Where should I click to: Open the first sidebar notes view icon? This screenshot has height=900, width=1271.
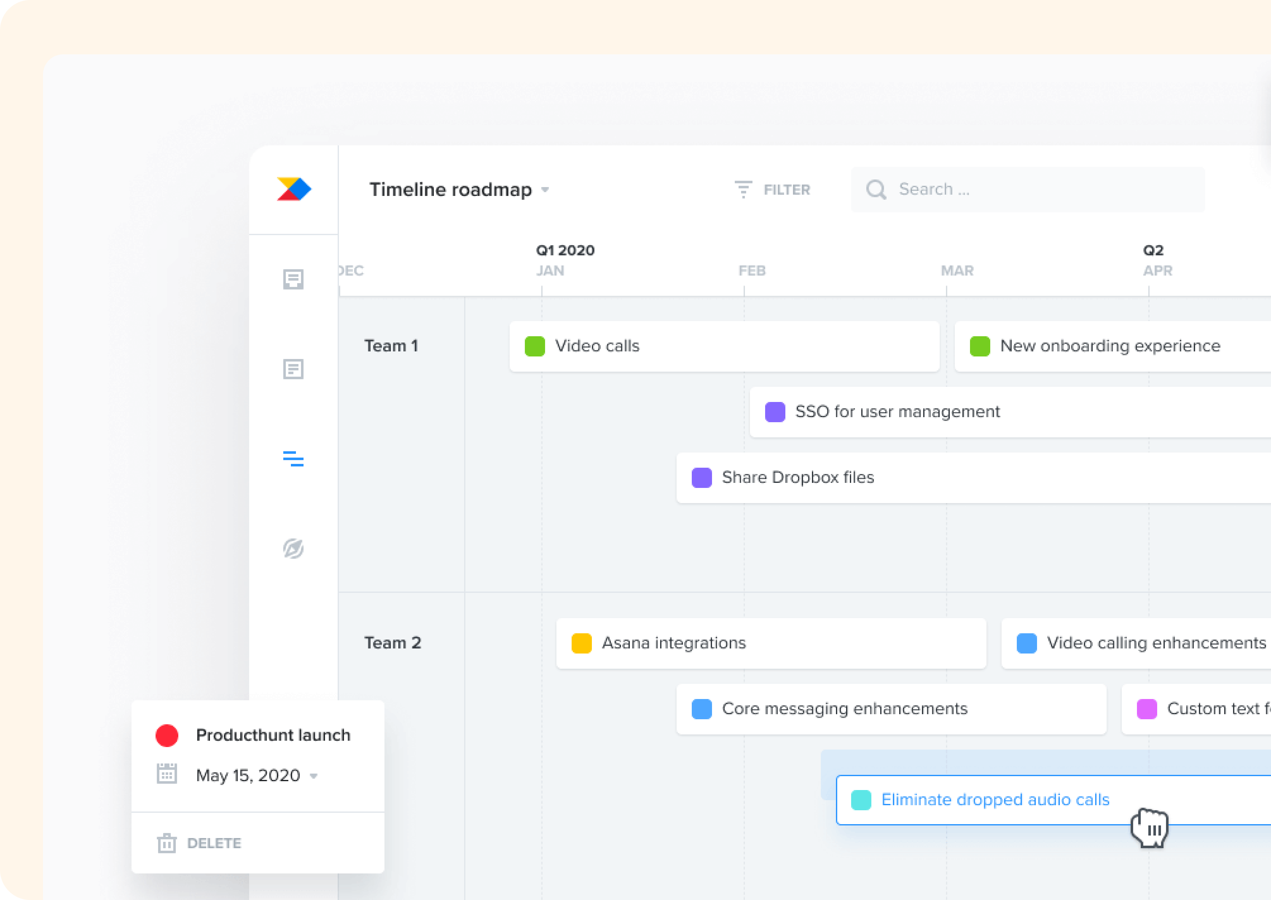tap(293, 279)
